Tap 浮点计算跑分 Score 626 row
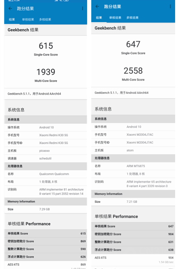 point(46,257)
